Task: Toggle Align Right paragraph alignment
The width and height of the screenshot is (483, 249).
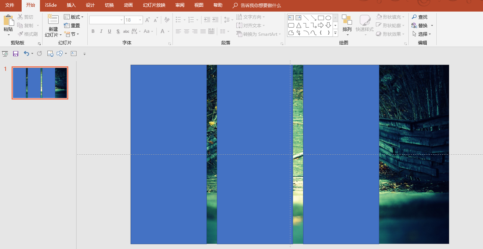Action: tap(195, 31)
